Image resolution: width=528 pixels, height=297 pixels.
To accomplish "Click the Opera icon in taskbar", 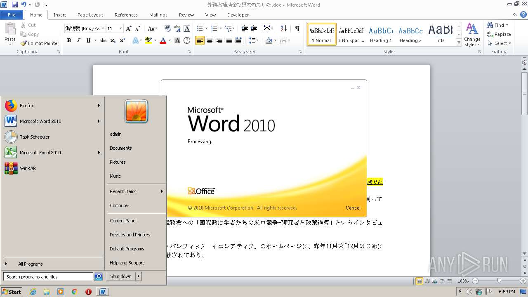I will (88, 292).
